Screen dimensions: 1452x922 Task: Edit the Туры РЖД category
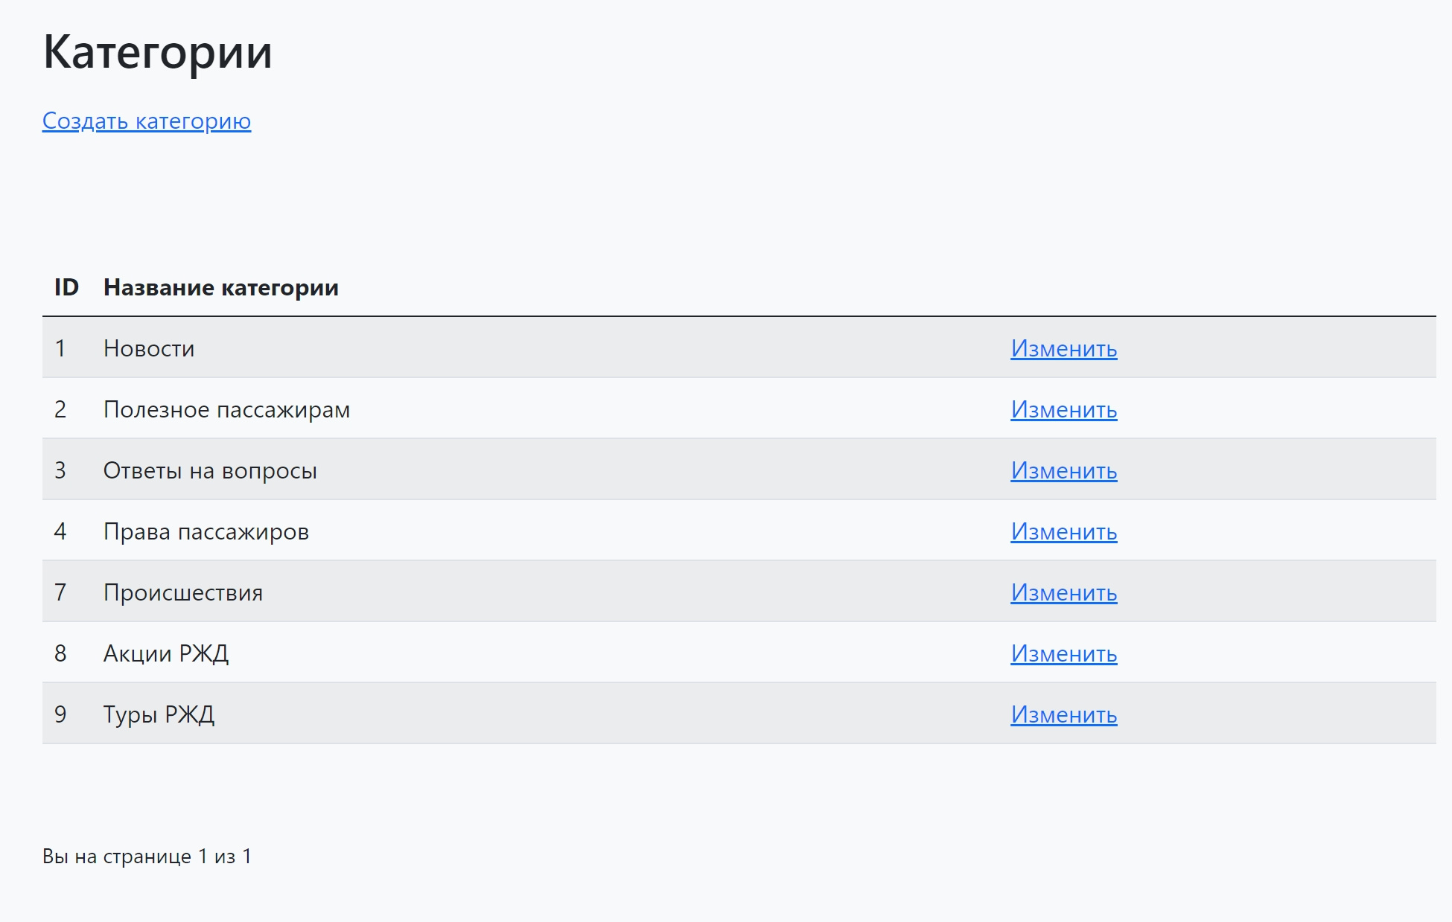pyautogui.click(x=1063, y=714)
